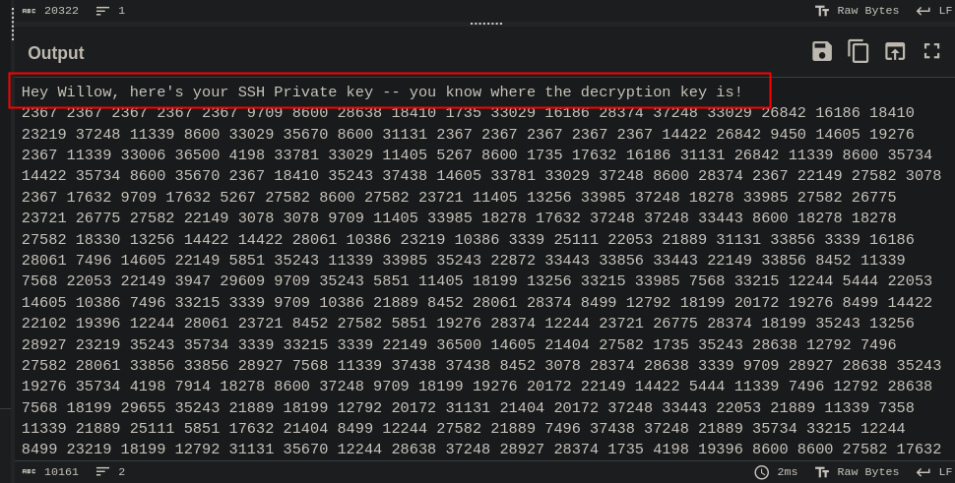Open input Raw Bytes encoding selector
Screen dimensions: 955x483
click(x=857, y=11)
